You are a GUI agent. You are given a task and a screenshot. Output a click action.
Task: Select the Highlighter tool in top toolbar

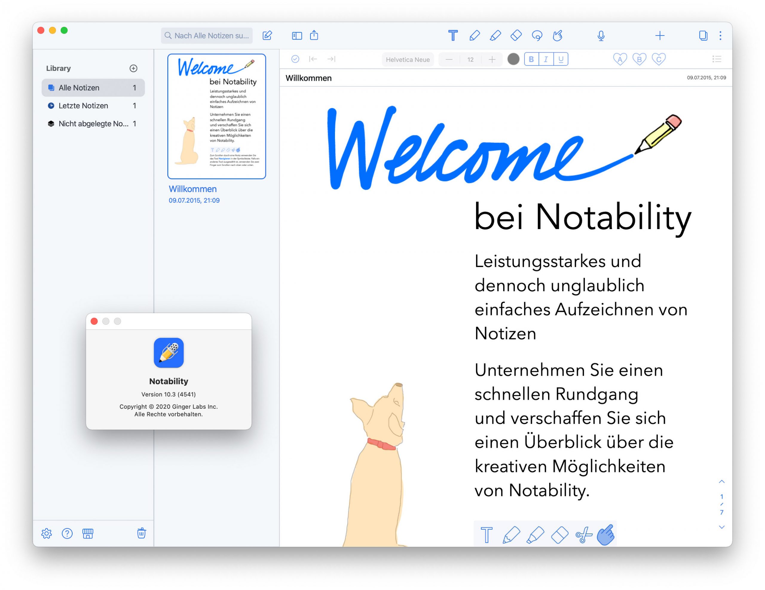click(x=495, y=35)
